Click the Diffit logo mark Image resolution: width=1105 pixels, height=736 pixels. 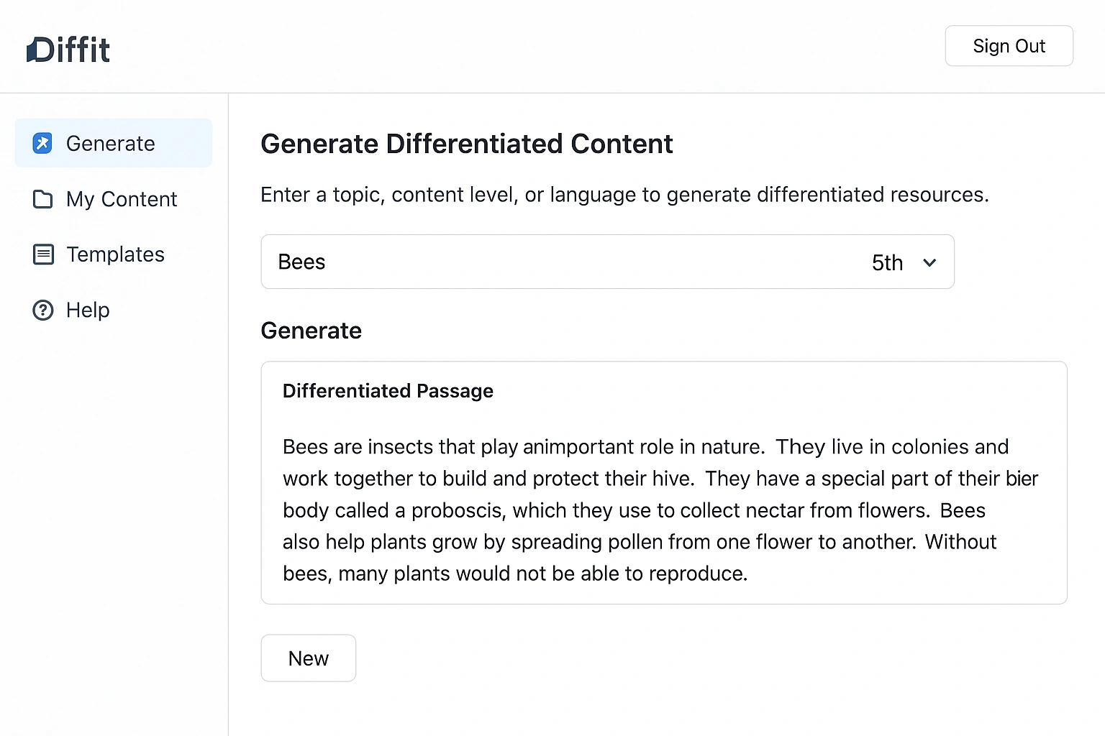tap(32, 50)
